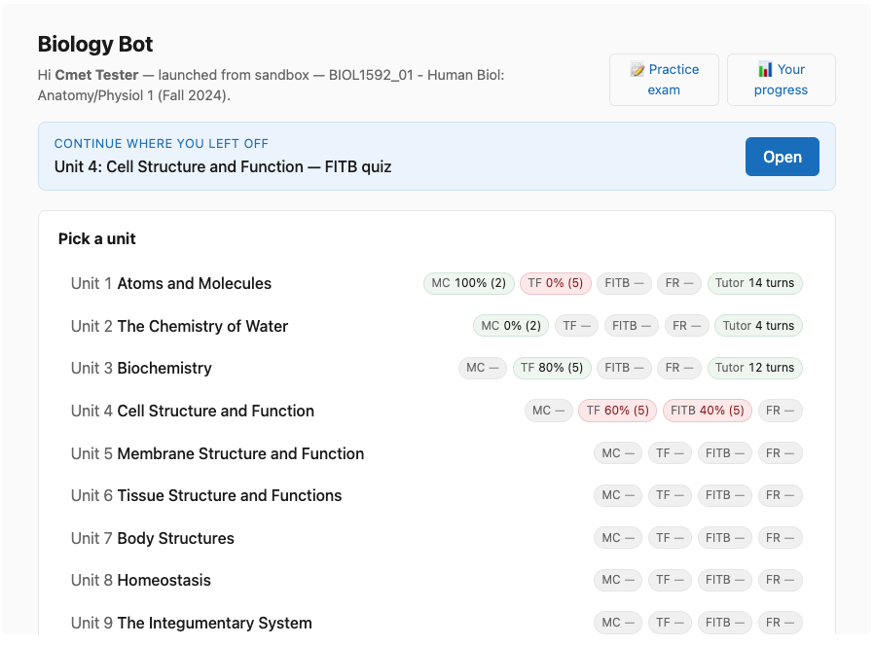Open Unit 1 Tutor 14 turns badge
Image resolution: width=874 pixels, height=646 pixels.
click(x=754, y=283)
